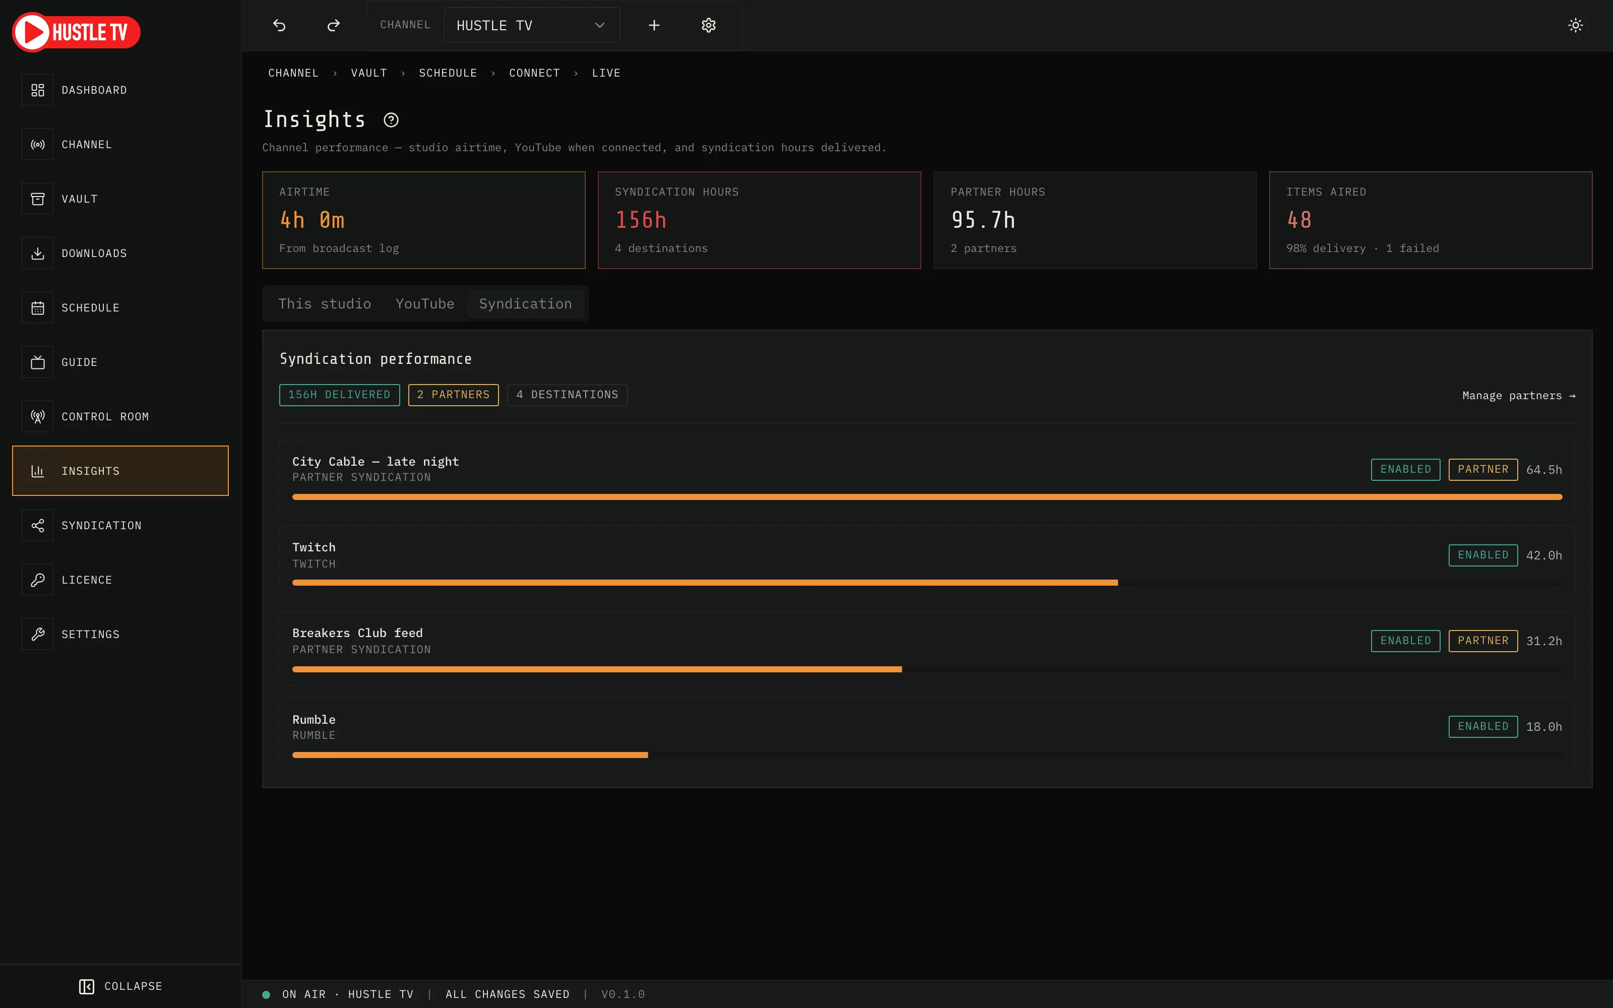Click the Guide TV icon
The height and width of the screenshot is (1008, 1613).
[37, 362]
